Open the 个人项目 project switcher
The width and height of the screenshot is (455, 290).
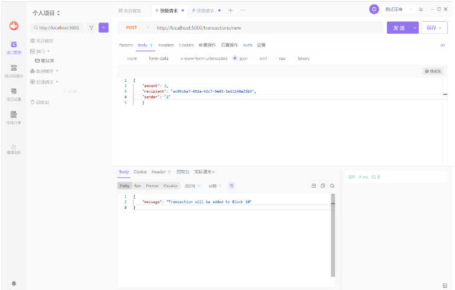pyautogui.click(x=46, y=13)
